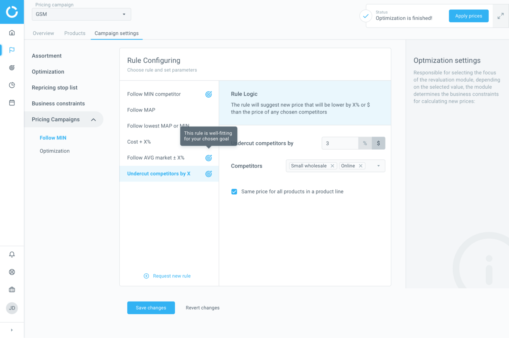The width and height of the screenshot is (509, 338).
Task: Click the Optmization settings heading
Action: click(447, 61)
